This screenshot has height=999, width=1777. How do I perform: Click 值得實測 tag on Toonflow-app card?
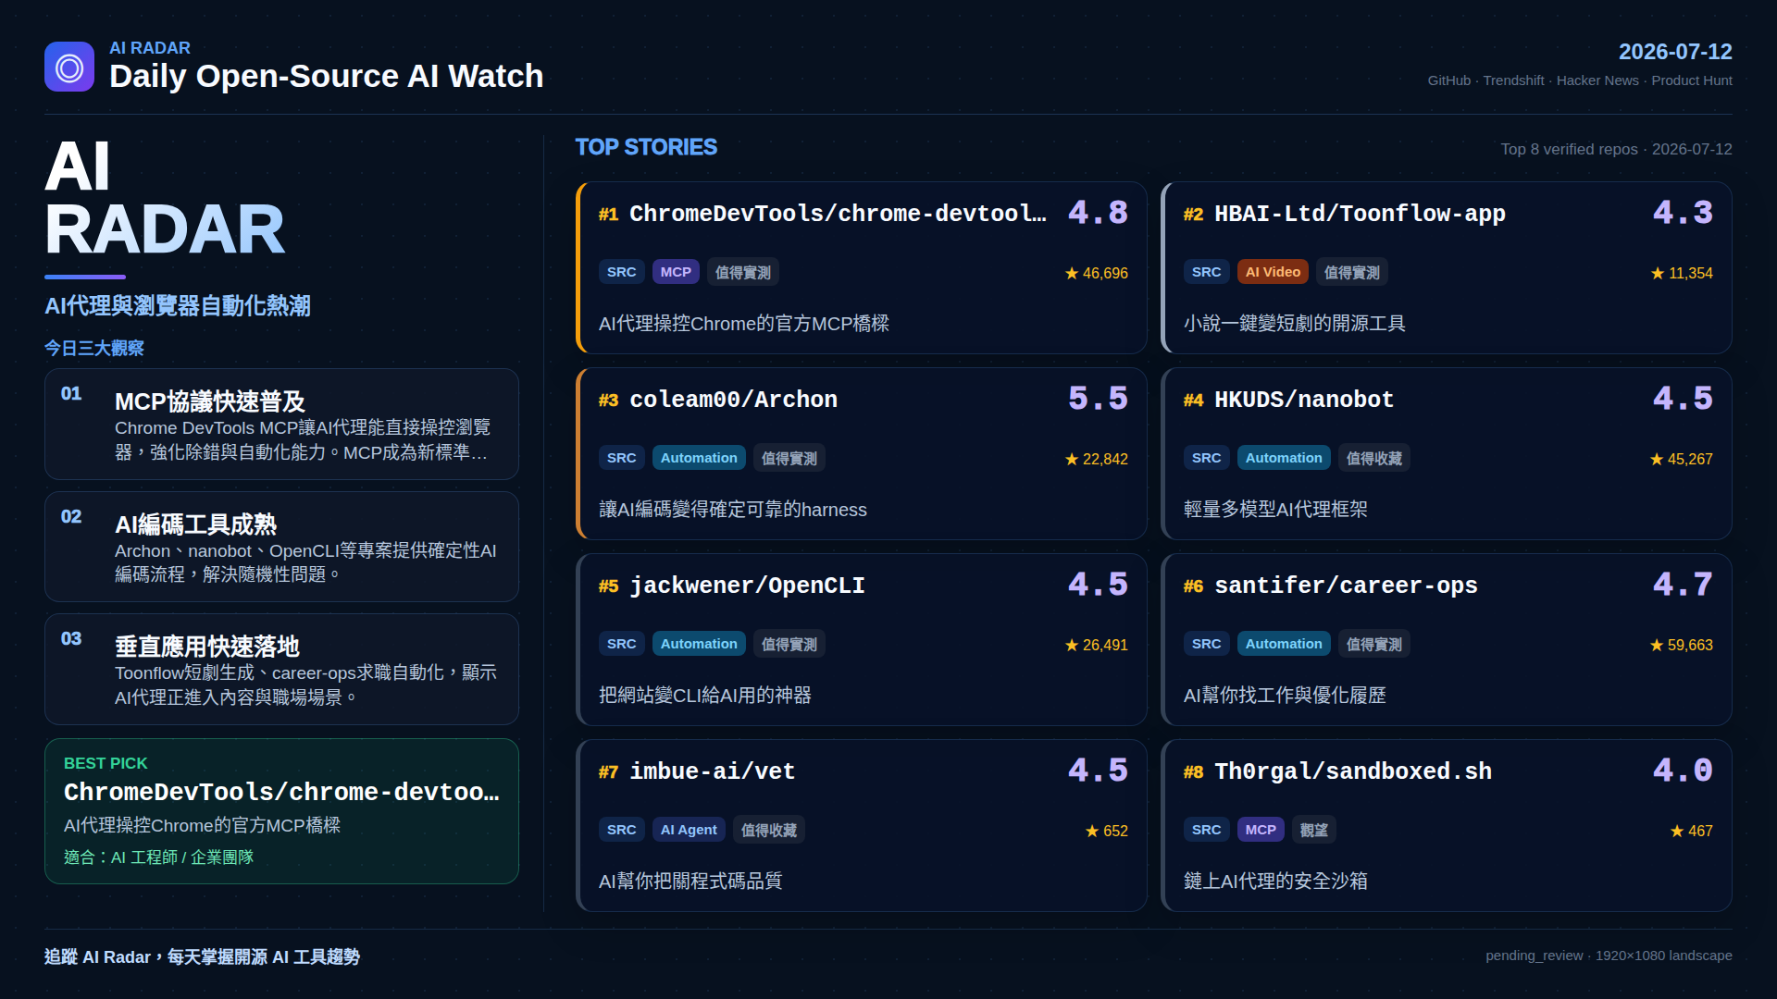(x=1351, y=272)
